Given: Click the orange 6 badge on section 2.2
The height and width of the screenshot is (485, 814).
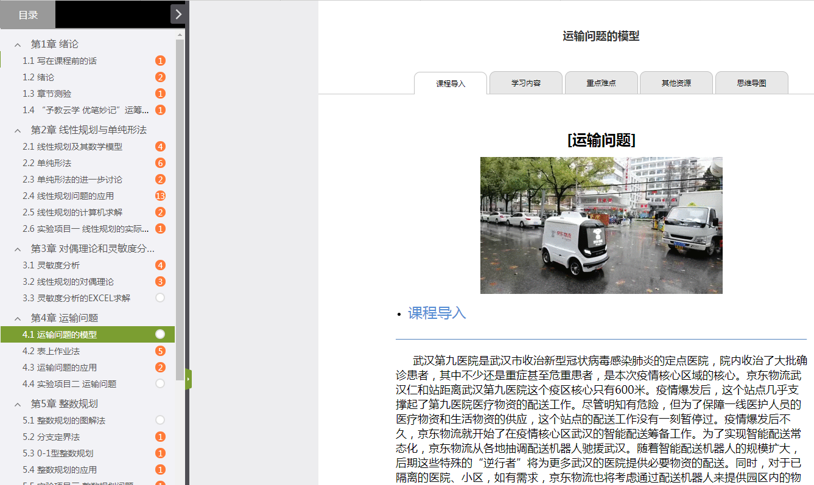Looking at the screenshot, I should click(160, 163).
